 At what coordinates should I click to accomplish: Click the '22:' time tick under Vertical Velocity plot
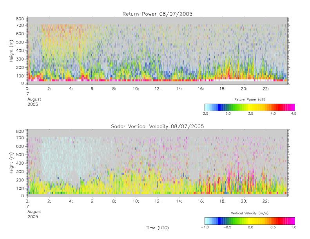(266, 201)
